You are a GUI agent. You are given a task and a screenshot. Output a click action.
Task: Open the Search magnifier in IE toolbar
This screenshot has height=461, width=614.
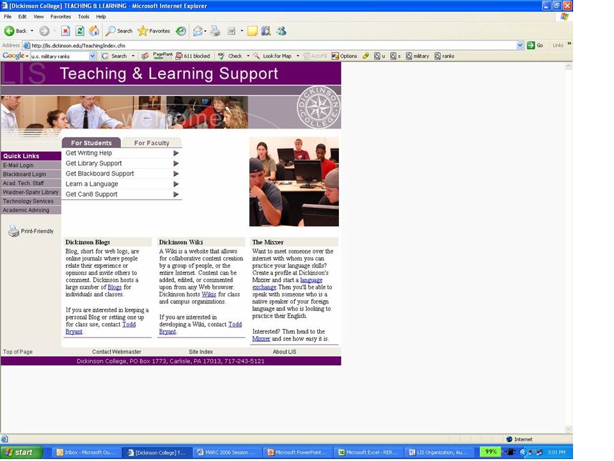tap(119, 31)
